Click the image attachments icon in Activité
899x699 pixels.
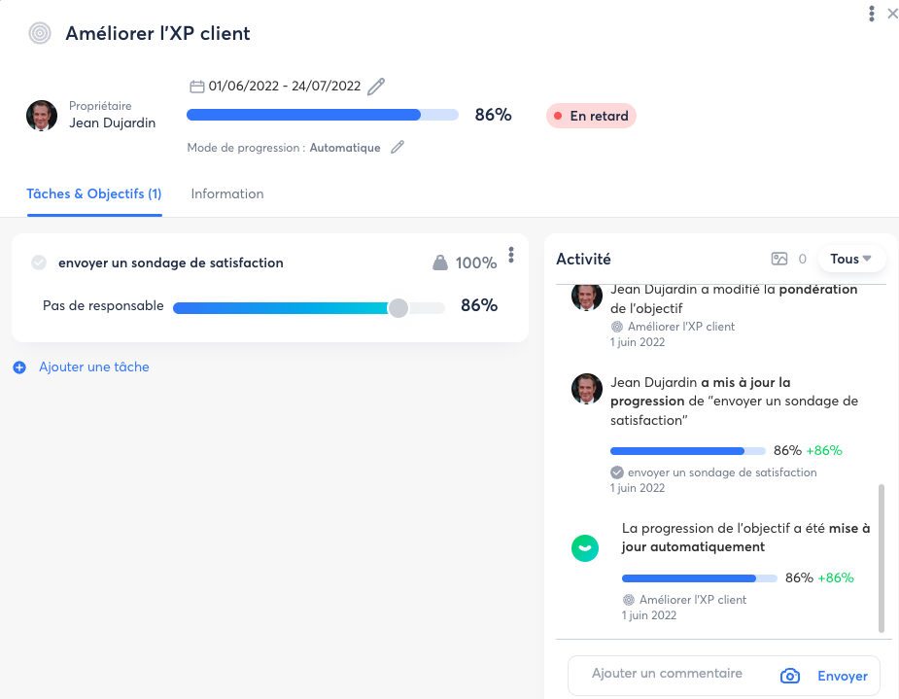coord(778,259)
